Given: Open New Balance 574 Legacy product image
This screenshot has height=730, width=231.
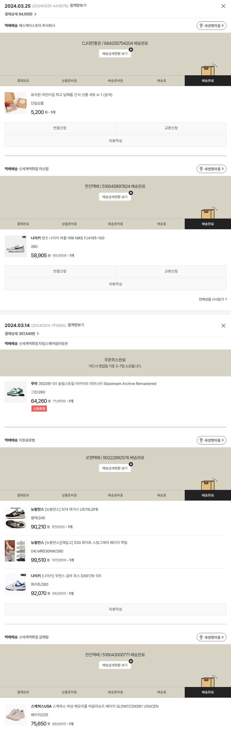Looking at the screenshot, I should click(16, 518).
